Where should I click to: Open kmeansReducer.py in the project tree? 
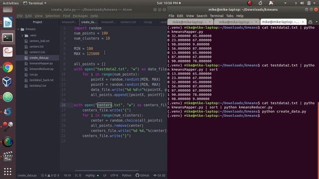[41, 69]
